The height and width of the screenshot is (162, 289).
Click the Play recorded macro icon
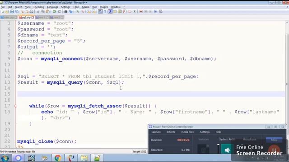[x=151, y=12]
